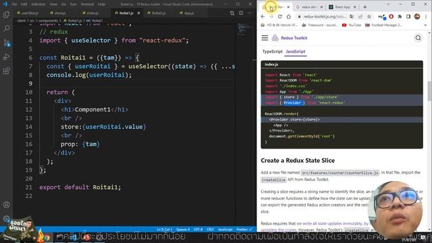Go forward in the Chrome browser

tap(271, 16)
